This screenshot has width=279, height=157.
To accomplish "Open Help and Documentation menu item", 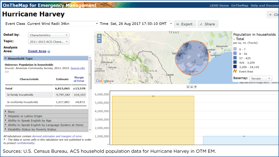I will coord(265,6).
